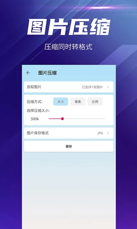Open the 选取图片 row
Viewport: 137px width, 229px height.
click(69, 87)
